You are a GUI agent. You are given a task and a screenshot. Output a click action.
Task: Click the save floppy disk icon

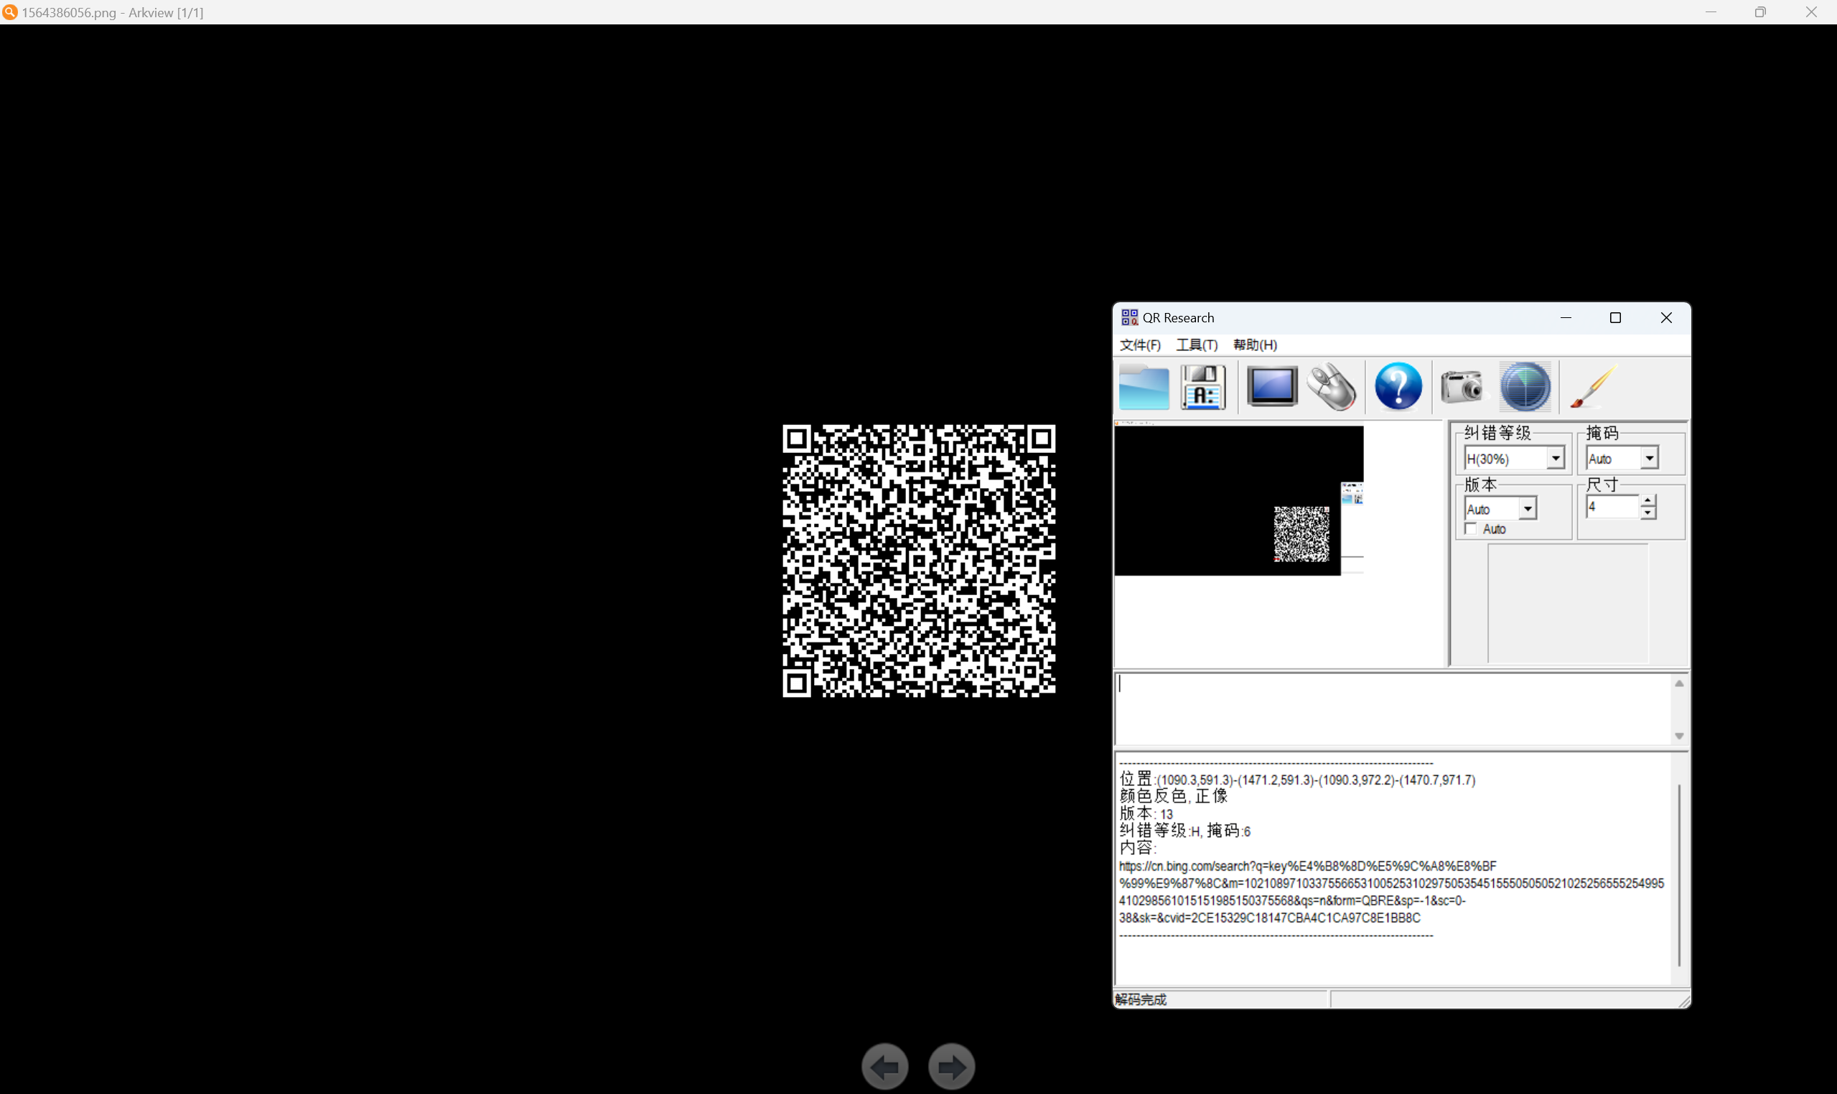click(x=1203, y=387)
